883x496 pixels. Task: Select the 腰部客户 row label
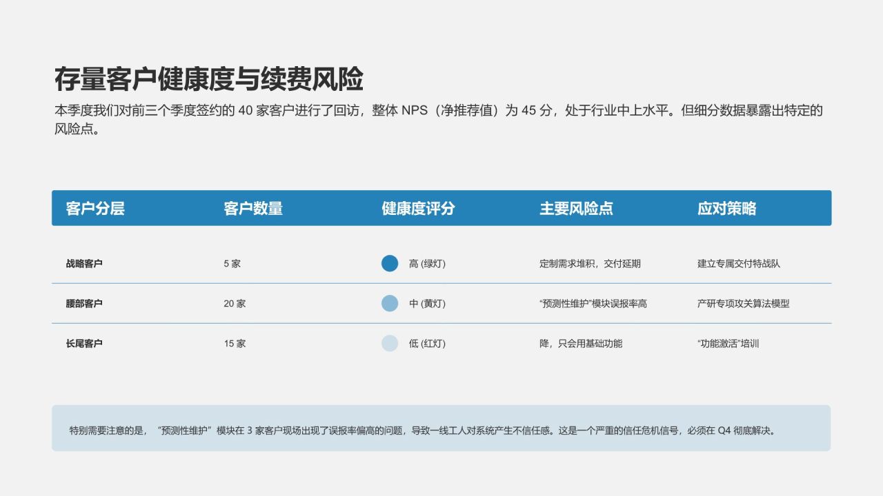[84, 303]
